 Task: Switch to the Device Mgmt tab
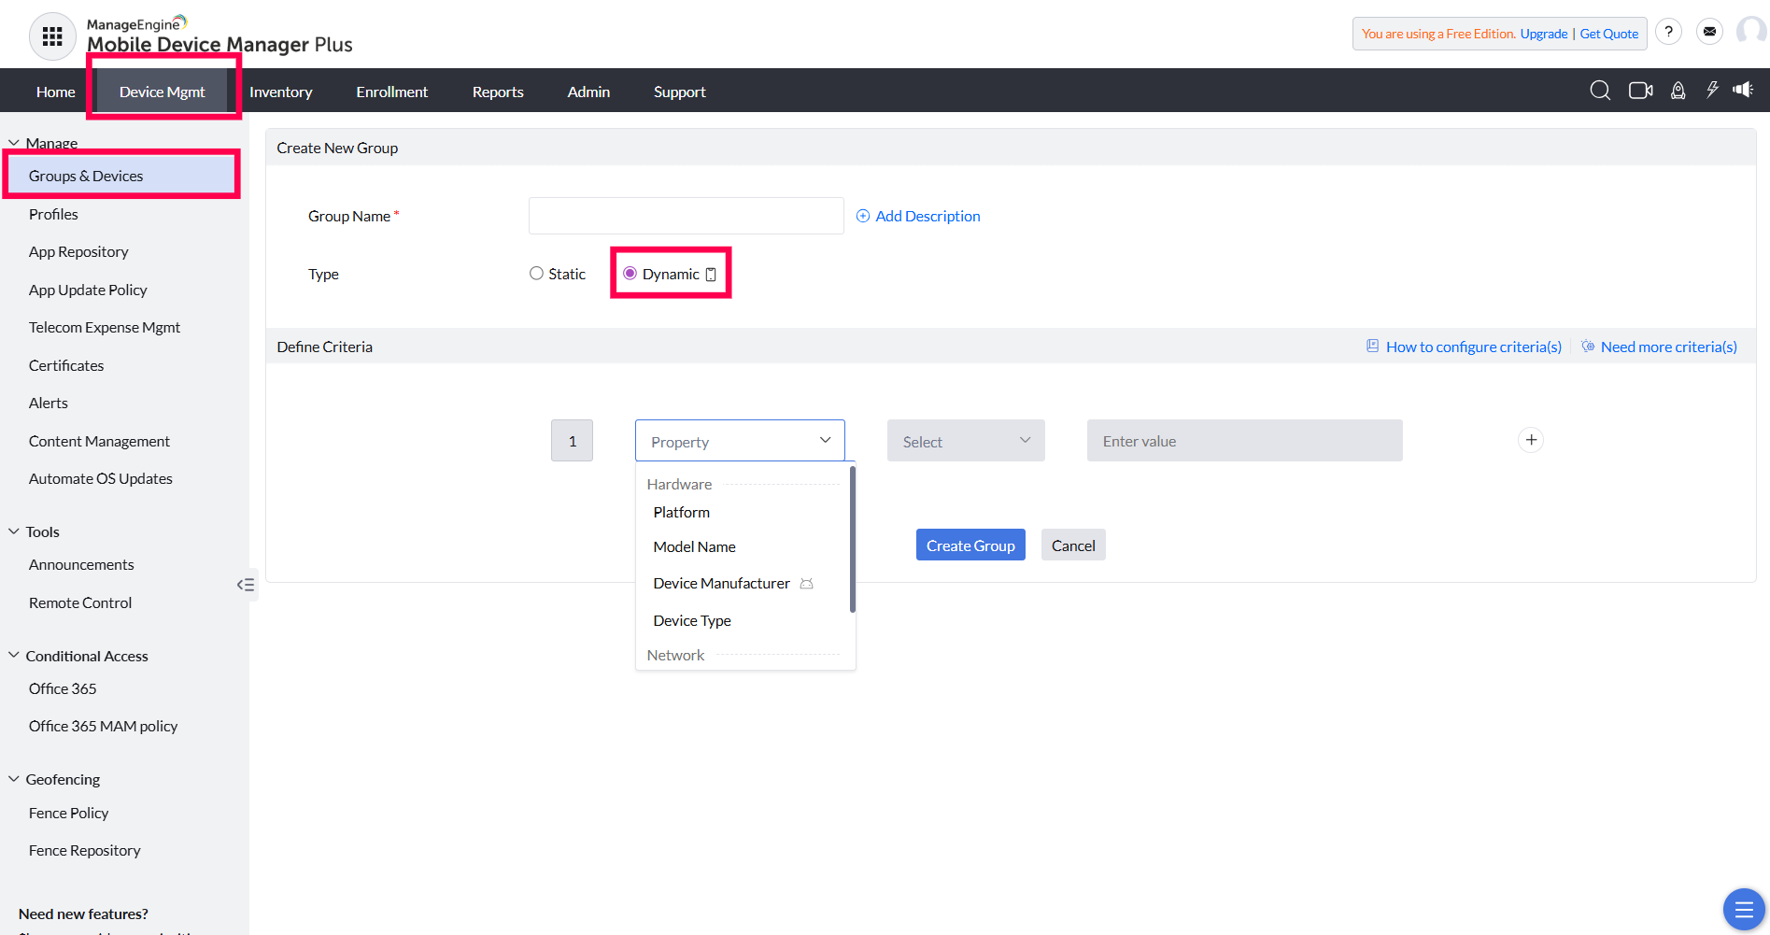pyautogui.click(x=162, y=92)
